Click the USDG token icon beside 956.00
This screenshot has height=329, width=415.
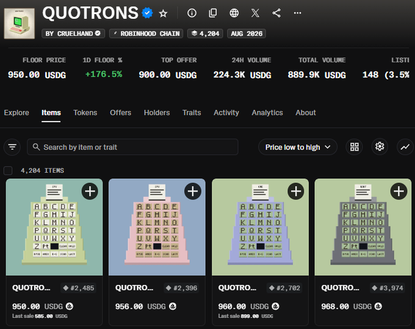173,306
